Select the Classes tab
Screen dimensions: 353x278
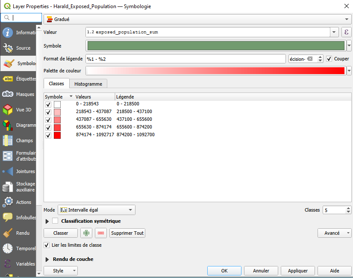pyautogui.click(x=56, y=84)
